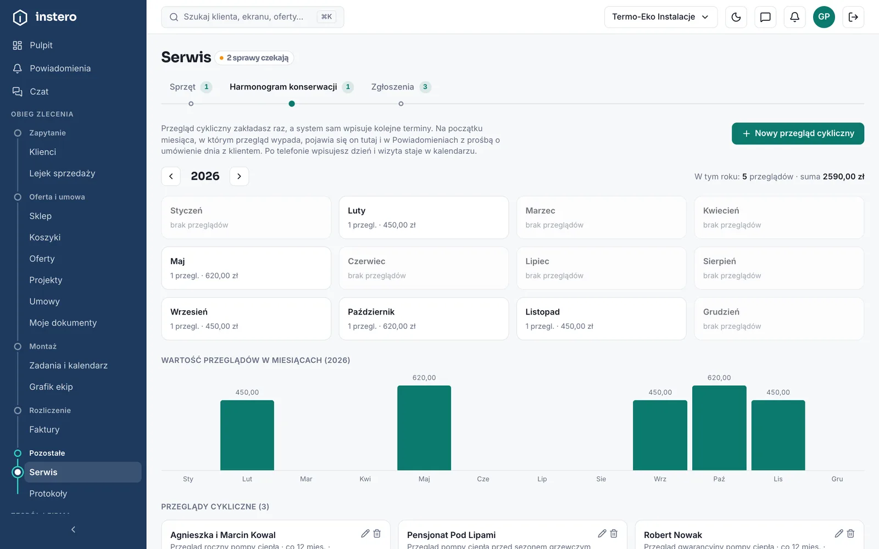Edit the Robert Nowak review
The width and height of the screenshot is (879, 549).
[839, 534]
